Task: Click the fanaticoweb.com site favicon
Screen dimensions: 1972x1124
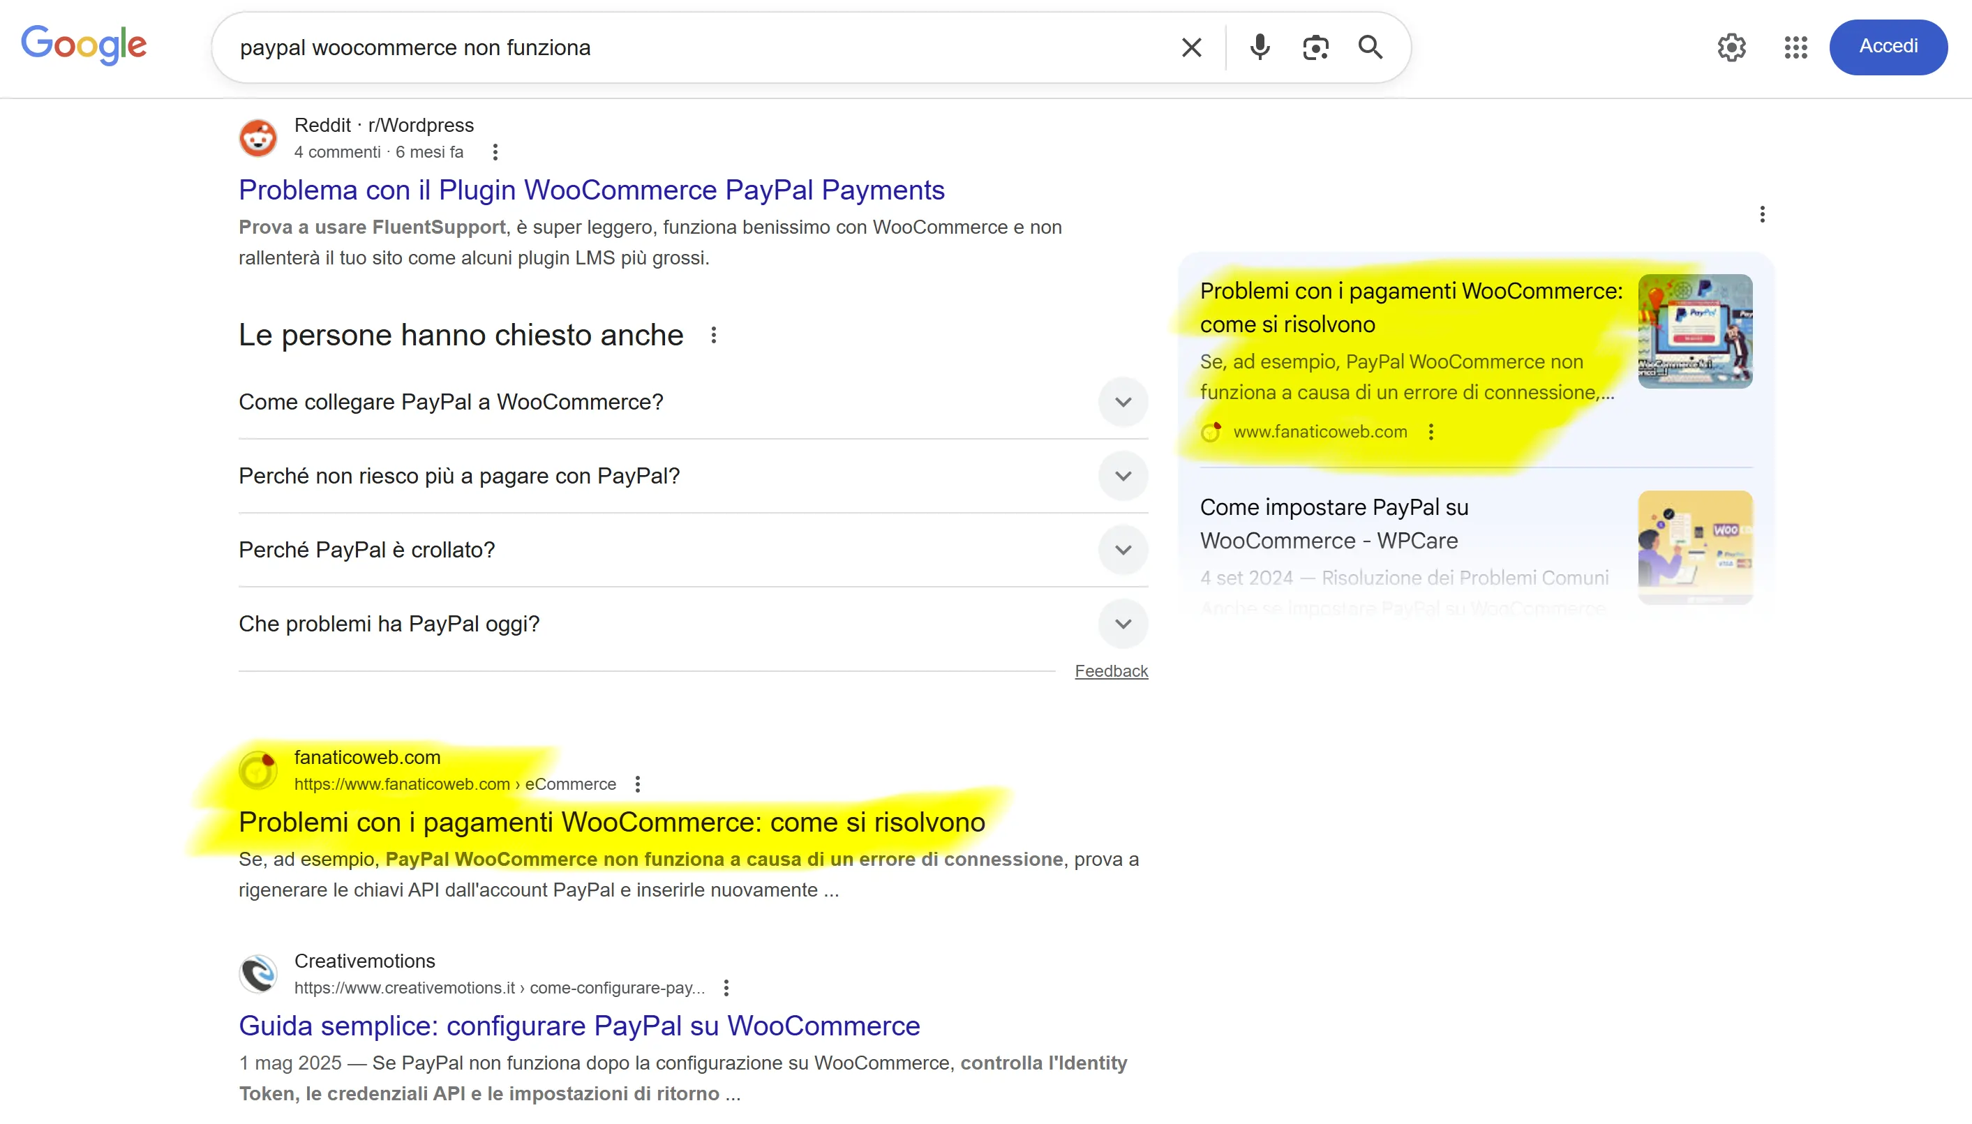Action: [259, 770]
